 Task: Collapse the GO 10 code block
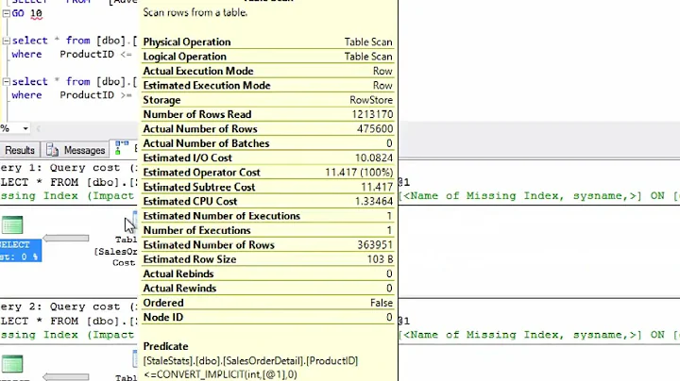(6, 13)
